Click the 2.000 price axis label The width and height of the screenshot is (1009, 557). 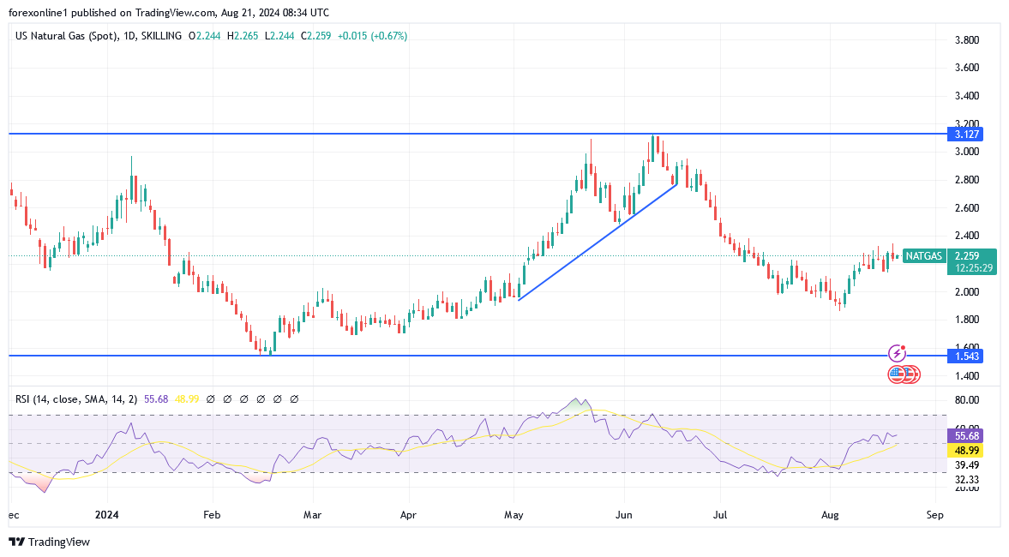pos(966,292)
